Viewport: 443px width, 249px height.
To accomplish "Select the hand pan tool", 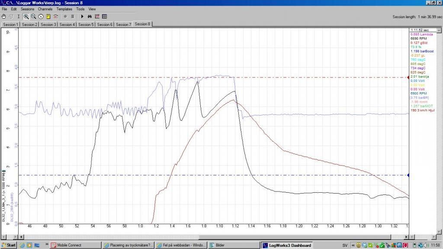I will pos(4,16).
